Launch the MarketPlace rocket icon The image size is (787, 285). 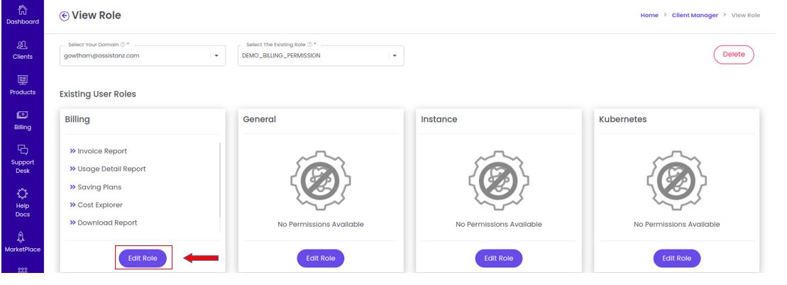tap(23, 238)
